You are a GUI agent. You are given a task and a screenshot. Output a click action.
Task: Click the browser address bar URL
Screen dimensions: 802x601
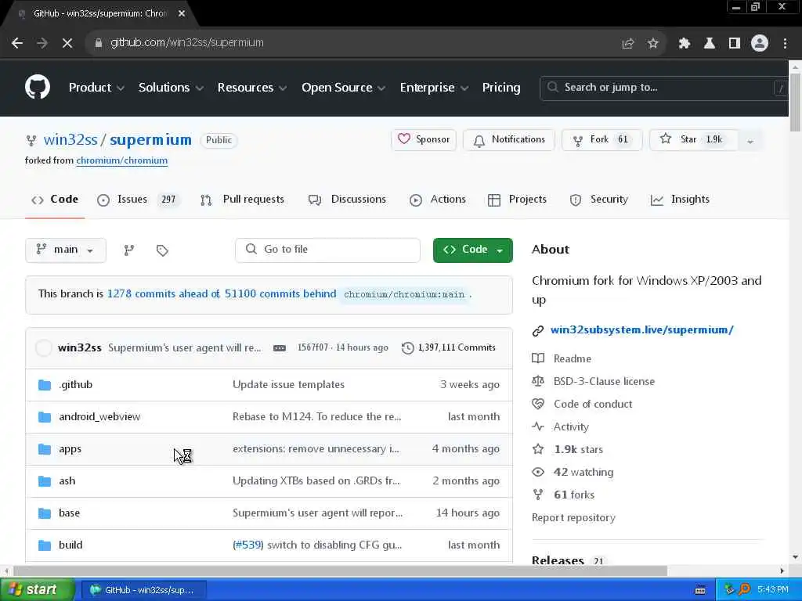(186, 43)
